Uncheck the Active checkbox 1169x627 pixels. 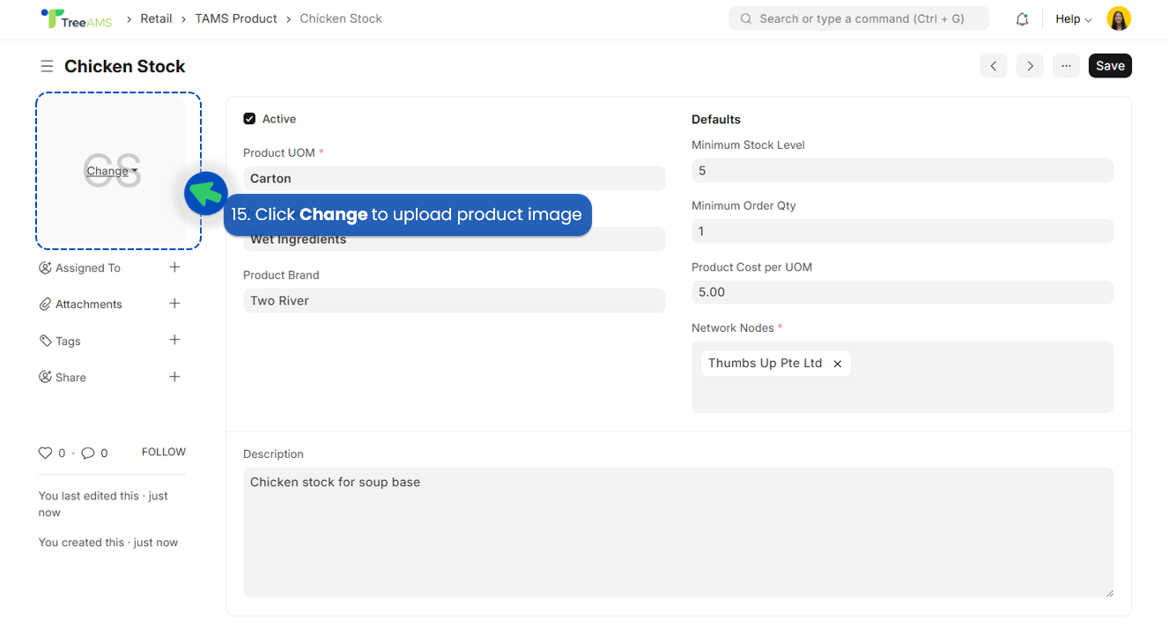(249, 119)
